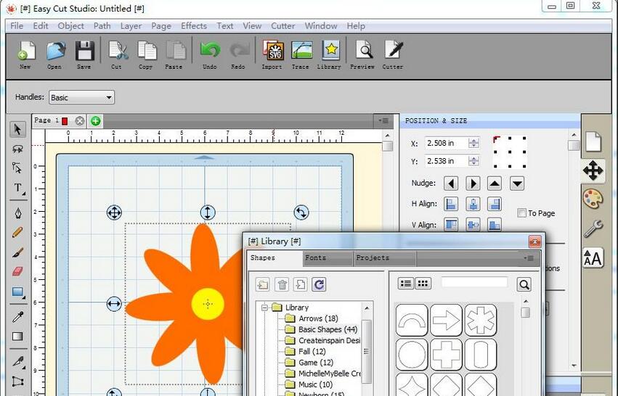Image resolution: width=618 pixels, height=396 pixels.
Task: Show the Position & Size panel icon
Action: (x=593, y=171)
